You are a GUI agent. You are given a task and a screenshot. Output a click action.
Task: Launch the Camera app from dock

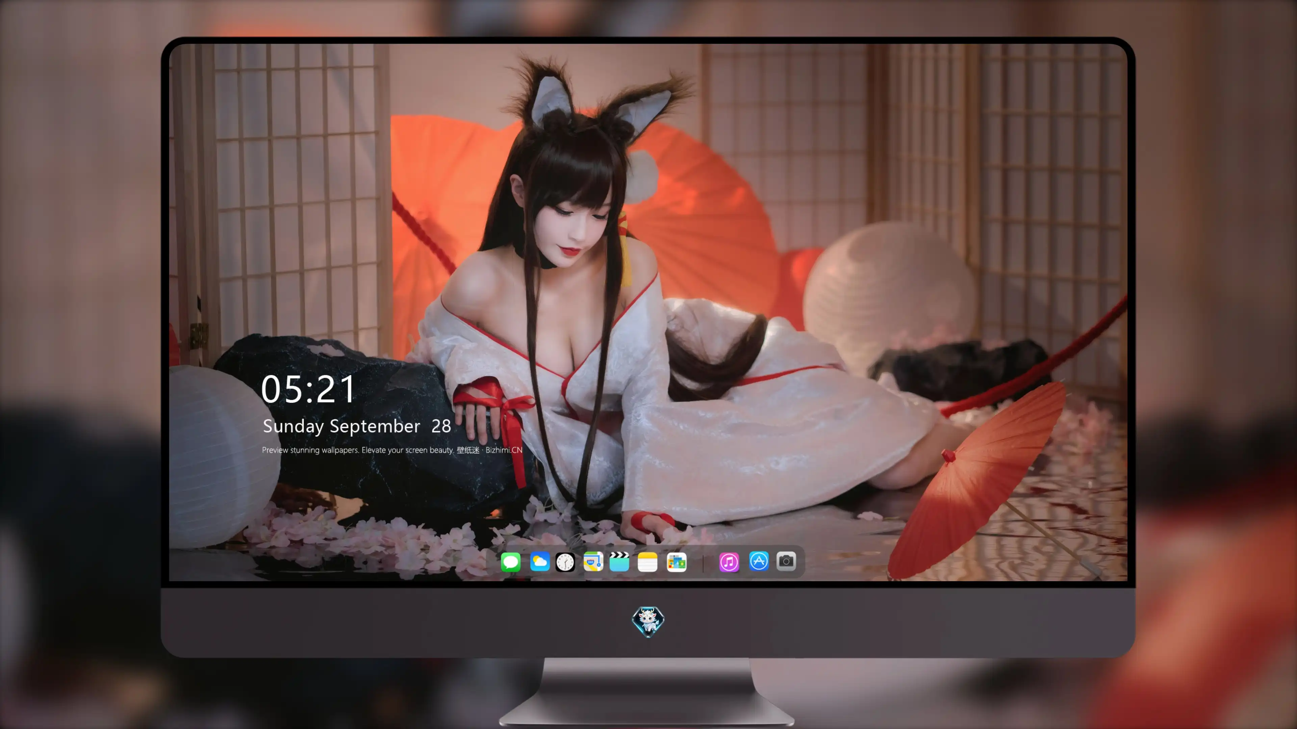click(786, 561)
